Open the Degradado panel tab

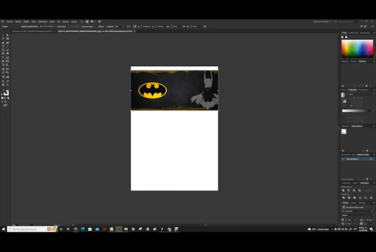click(x=353, y=90)
